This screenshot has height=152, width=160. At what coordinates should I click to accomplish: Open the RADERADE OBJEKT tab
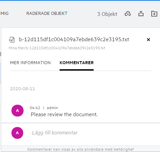coord(47,14)
